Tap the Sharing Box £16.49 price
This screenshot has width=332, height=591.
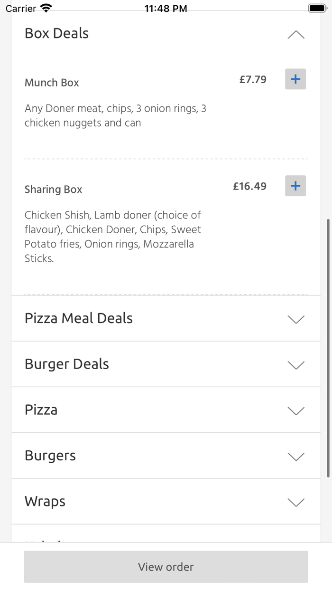[249, 186]
